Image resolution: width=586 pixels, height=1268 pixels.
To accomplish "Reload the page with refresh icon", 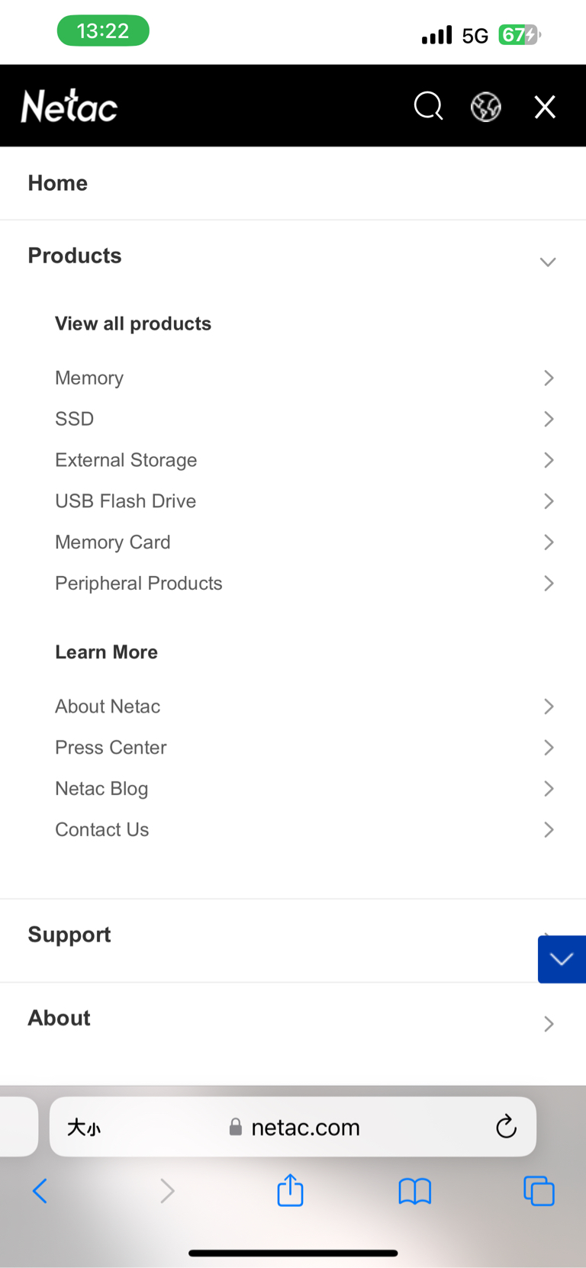I will (506, 1127).
